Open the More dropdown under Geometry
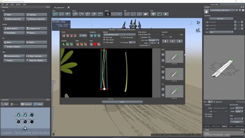This screenshot has height=138, width=245. 221,32
